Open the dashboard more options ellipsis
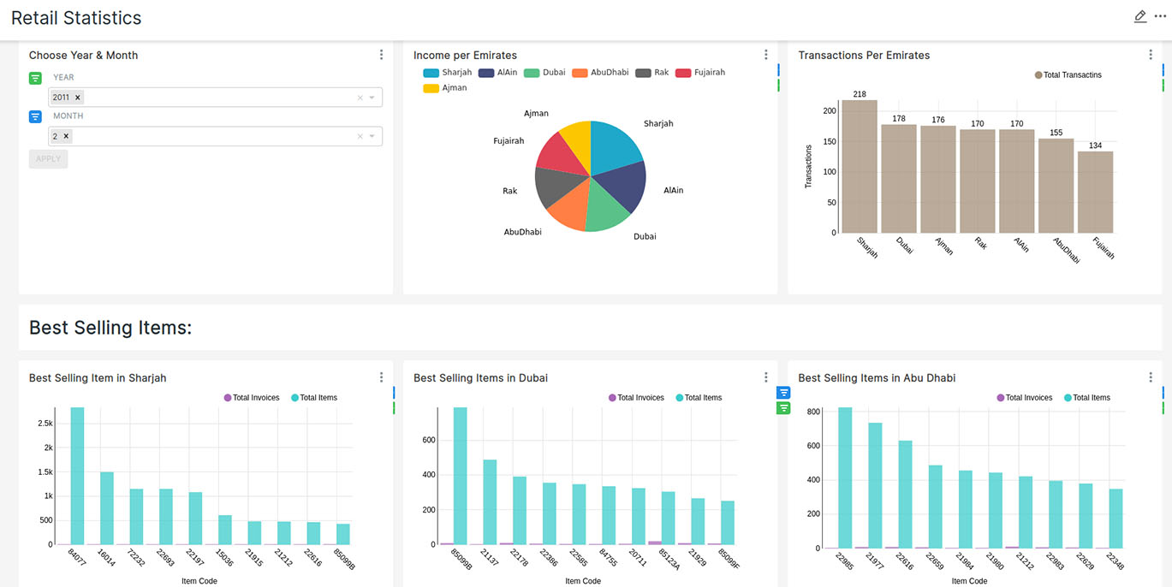 pos(1160,17)
